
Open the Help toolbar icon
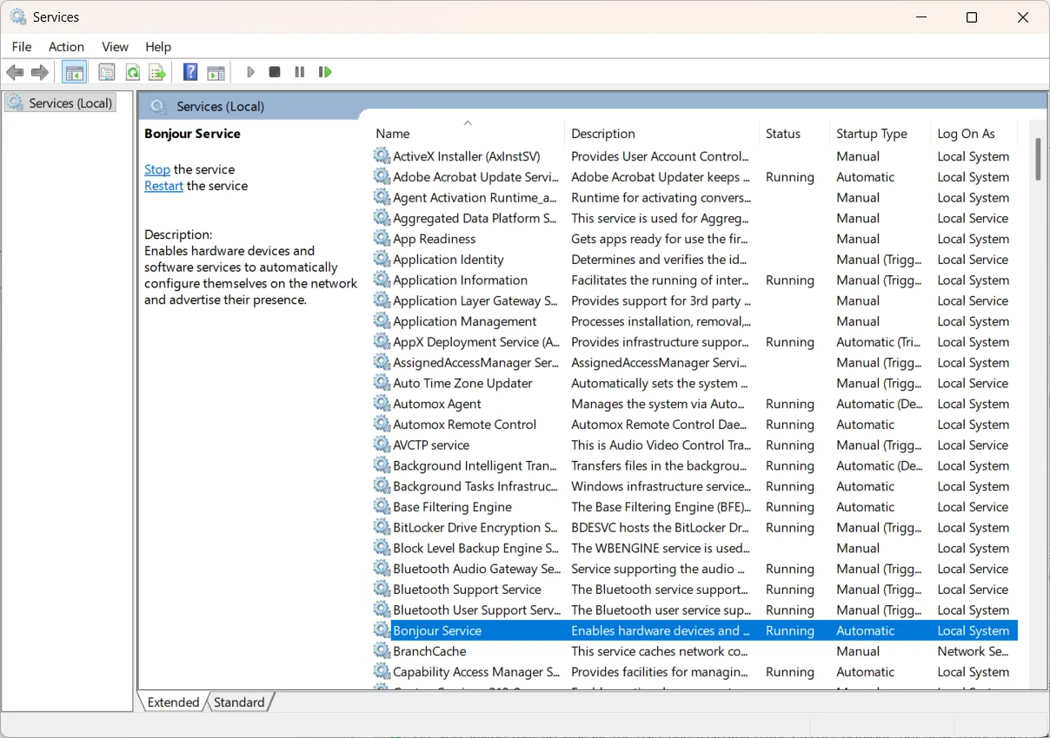[x=190, y=72]
